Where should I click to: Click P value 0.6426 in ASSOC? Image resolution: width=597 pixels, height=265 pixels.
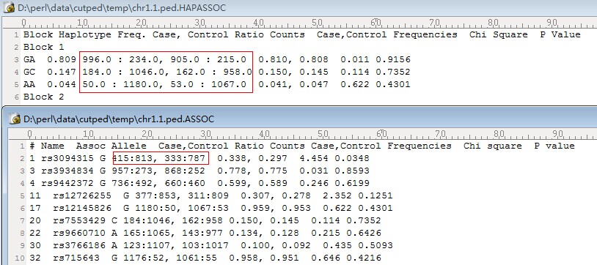(364, 233)
